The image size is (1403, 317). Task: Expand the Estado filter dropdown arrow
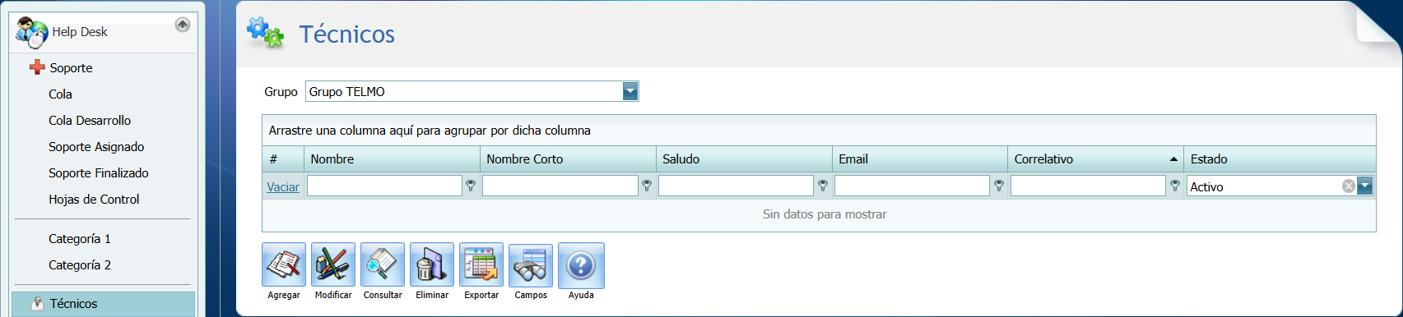1365,186
